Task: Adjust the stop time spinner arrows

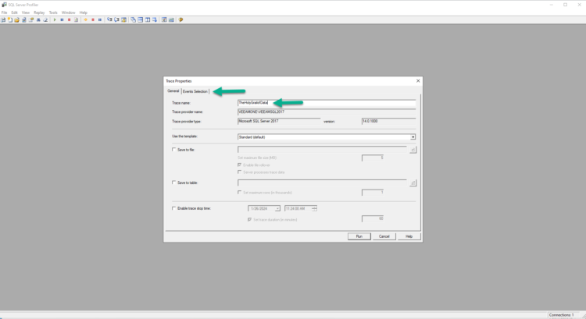Action: (x=314, y=209)
